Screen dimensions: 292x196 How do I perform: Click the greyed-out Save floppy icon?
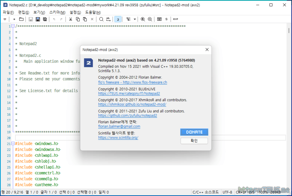(31, 19)
